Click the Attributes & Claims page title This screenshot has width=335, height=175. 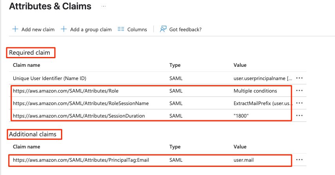[x=50, y=6]
